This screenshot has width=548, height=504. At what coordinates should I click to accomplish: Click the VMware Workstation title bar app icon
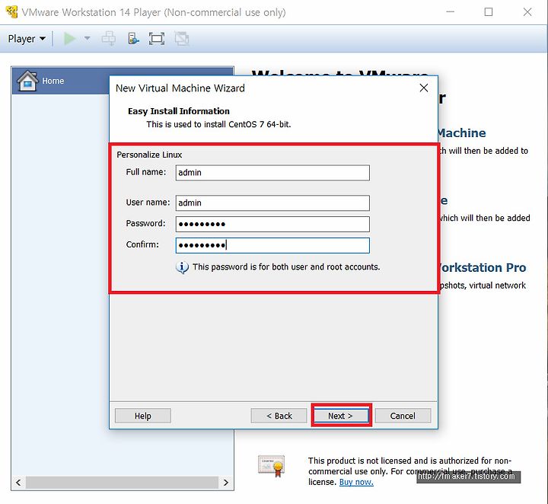(x=12, y=12)
